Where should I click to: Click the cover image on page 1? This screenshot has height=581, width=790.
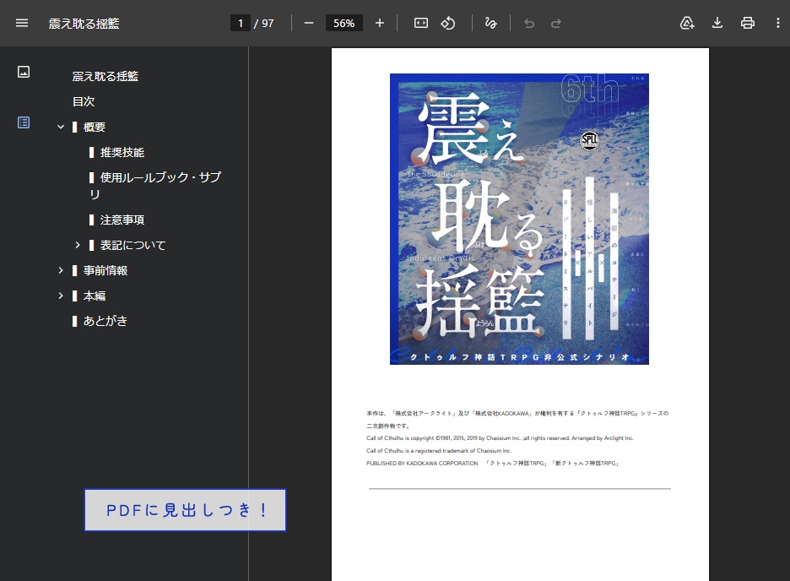(x=519, y=220)
